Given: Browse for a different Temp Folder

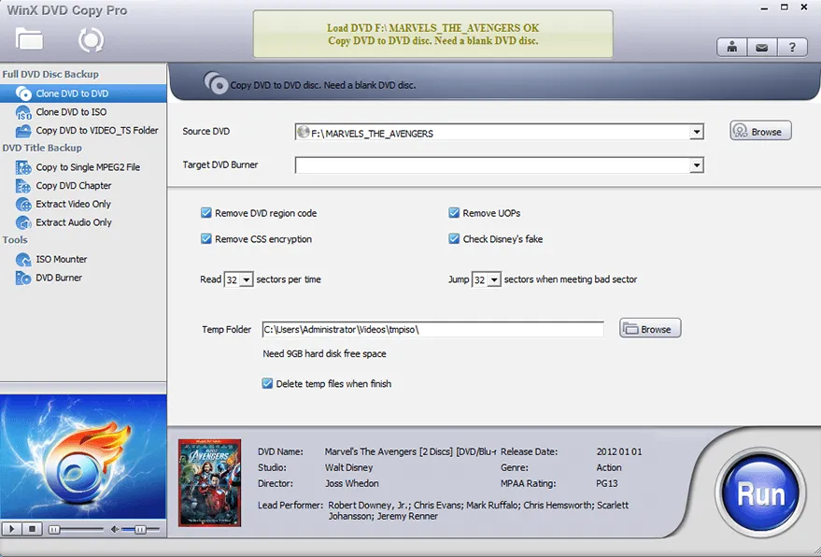Looking at the screenshot, I should [x=649, y=327].
